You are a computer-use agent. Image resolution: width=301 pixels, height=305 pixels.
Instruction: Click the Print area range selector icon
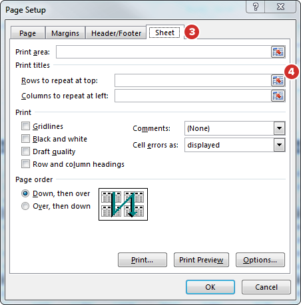[x=278, y=52]
